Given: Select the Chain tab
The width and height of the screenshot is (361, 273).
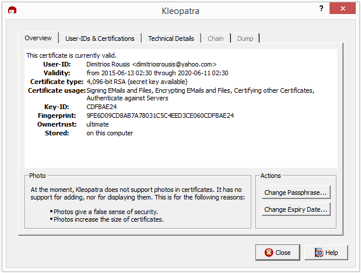Looking at the screenshot, I should 216,38.
